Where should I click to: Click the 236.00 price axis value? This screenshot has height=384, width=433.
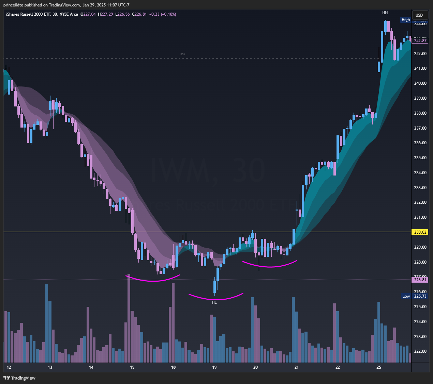tap(420, 143)
